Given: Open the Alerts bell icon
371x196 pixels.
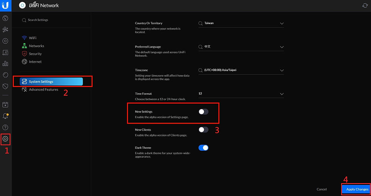Looking at the screenshot, I should tap(5, 116).
